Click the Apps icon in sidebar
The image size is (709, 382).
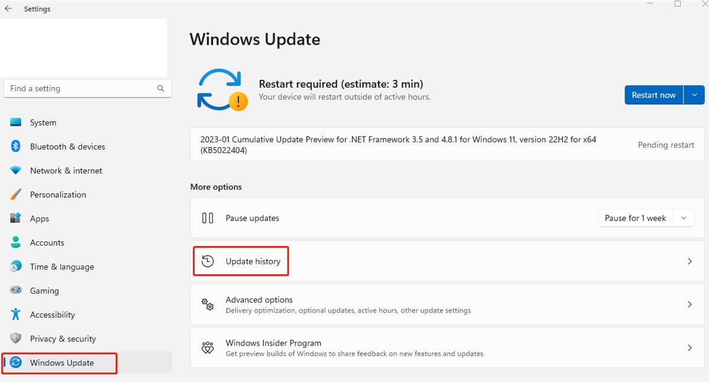click(16, 218)
